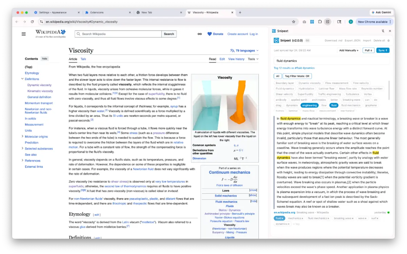Open the Talk tab on Wikipedia
This screenshot has width=407, height=254.
[x=83, y=59]
